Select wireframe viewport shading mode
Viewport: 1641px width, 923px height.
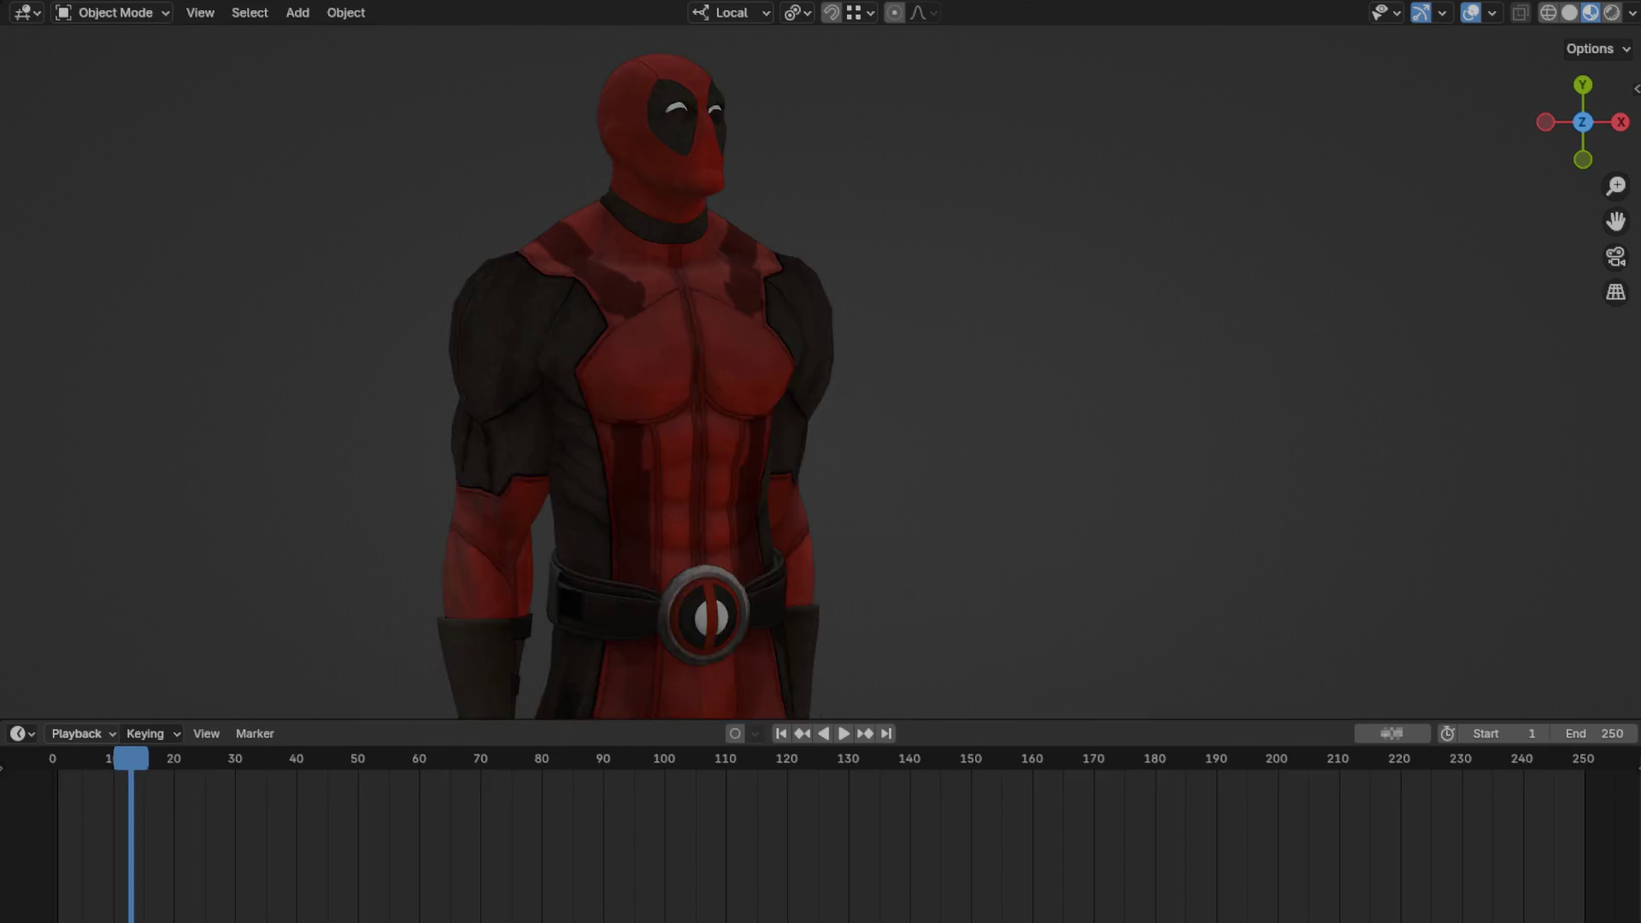(1548, 13)
